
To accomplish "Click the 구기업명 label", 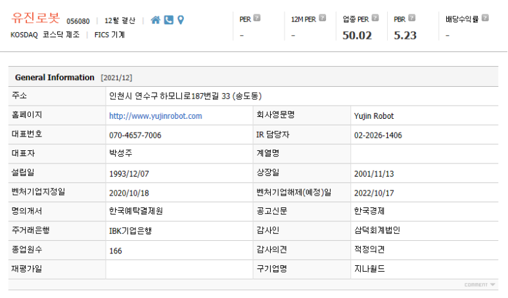I will pyautogui.click(x=271, y=268).
